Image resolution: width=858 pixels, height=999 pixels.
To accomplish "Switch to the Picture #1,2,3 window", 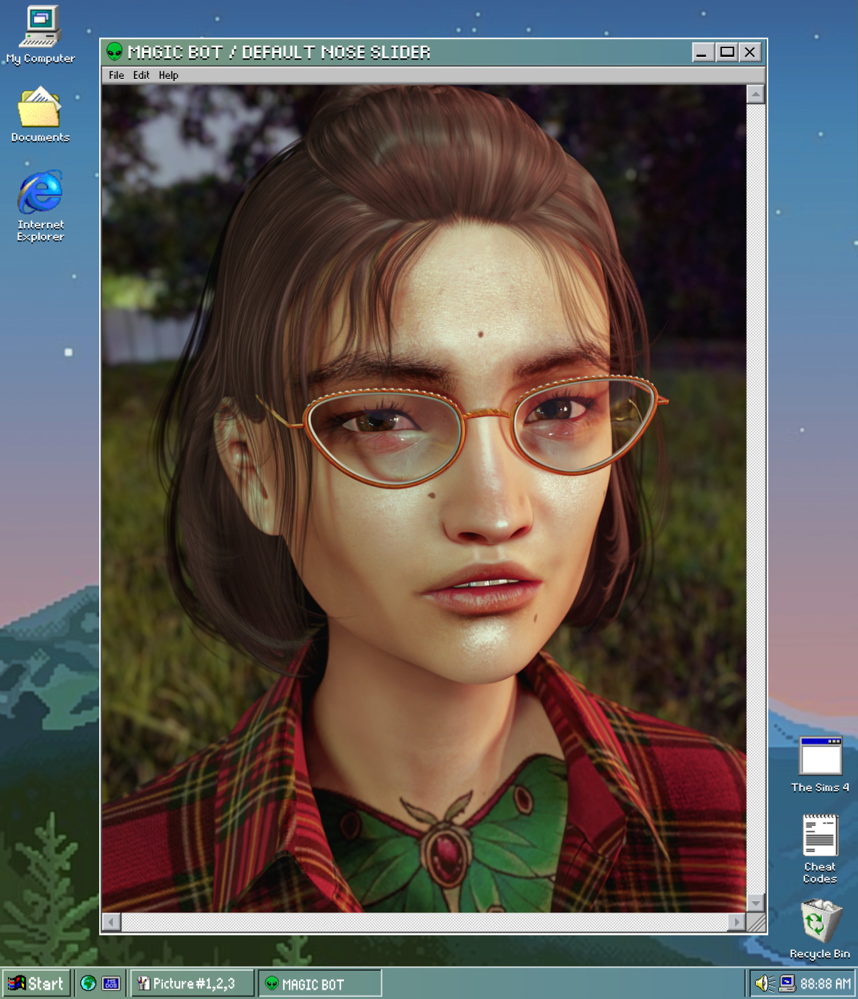I will coord(191,984).
